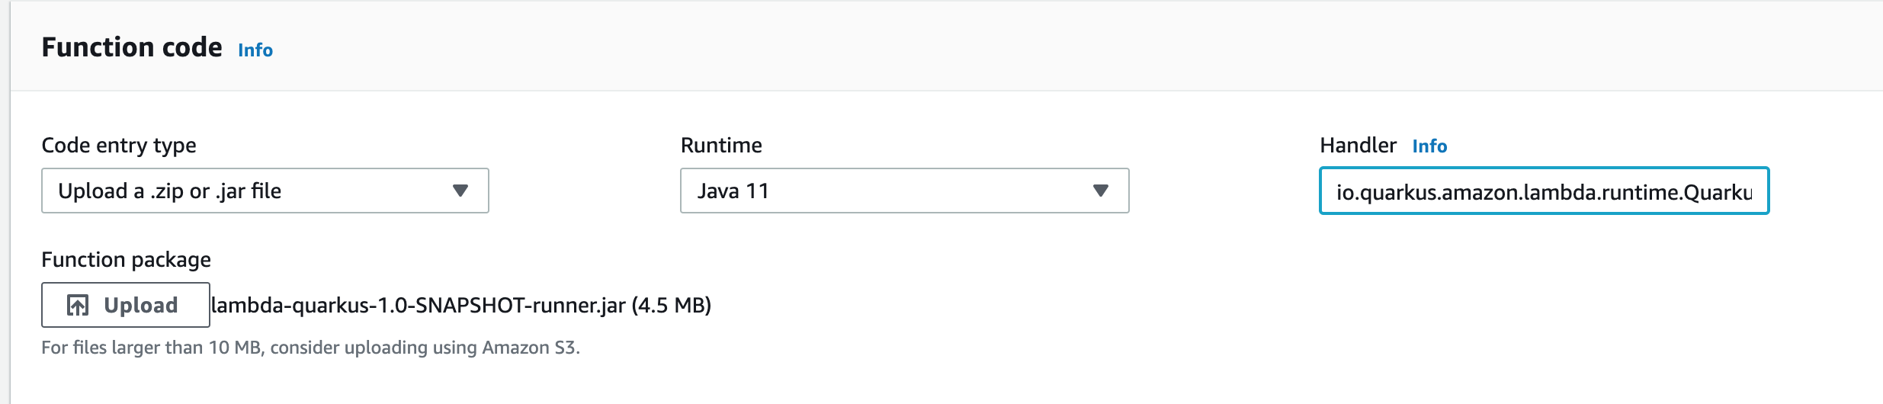Click the upload arrow icon inside Upload
Screen dimensions: 1883x404
coord(78,306)
